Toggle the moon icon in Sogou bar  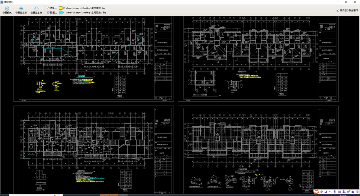(326, 192)
